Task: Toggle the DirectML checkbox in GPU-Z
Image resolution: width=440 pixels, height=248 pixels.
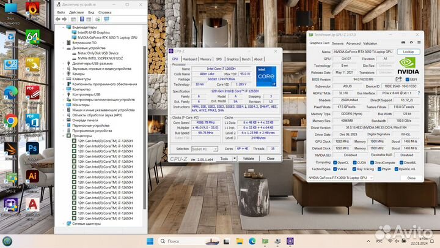Action: (x=402, y=162)
